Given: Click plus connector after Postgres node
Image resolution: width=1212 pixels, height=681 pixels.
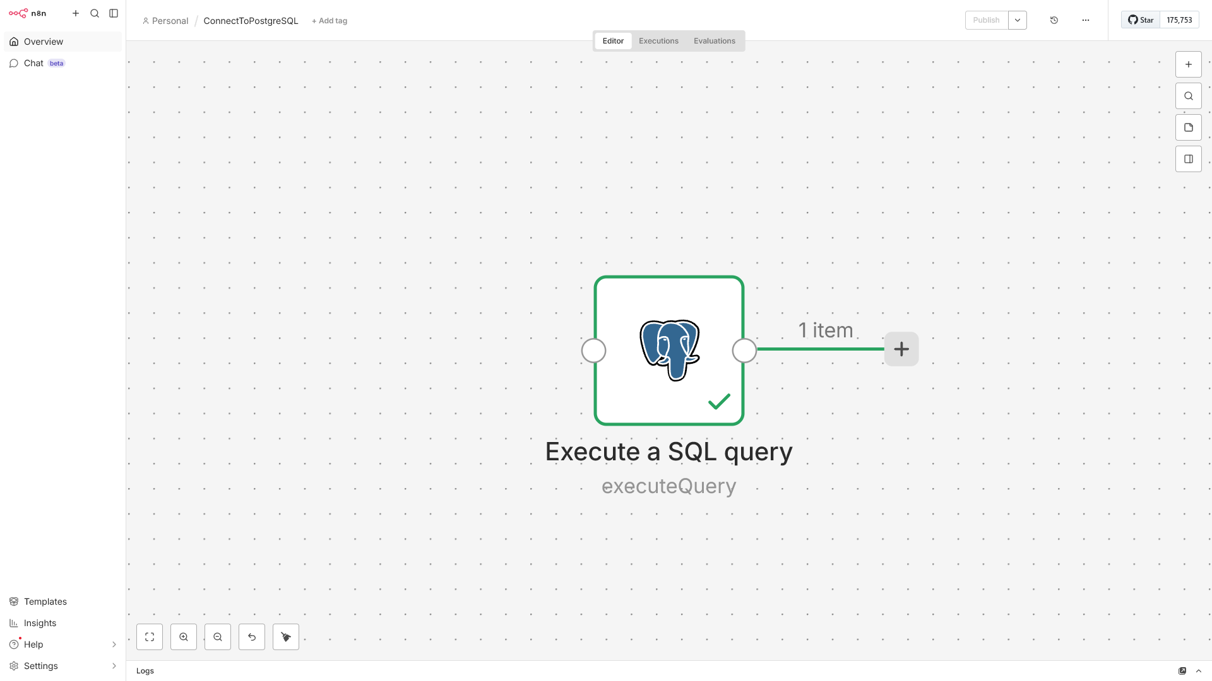Looking at the screenshot, I should pos(901,349).
